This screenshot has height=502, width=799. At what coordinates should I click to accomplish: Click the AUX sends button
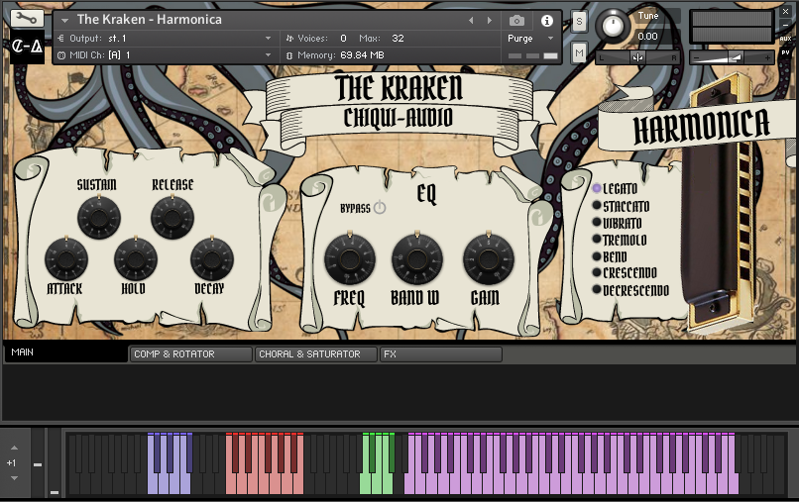(x=785, y=39)
